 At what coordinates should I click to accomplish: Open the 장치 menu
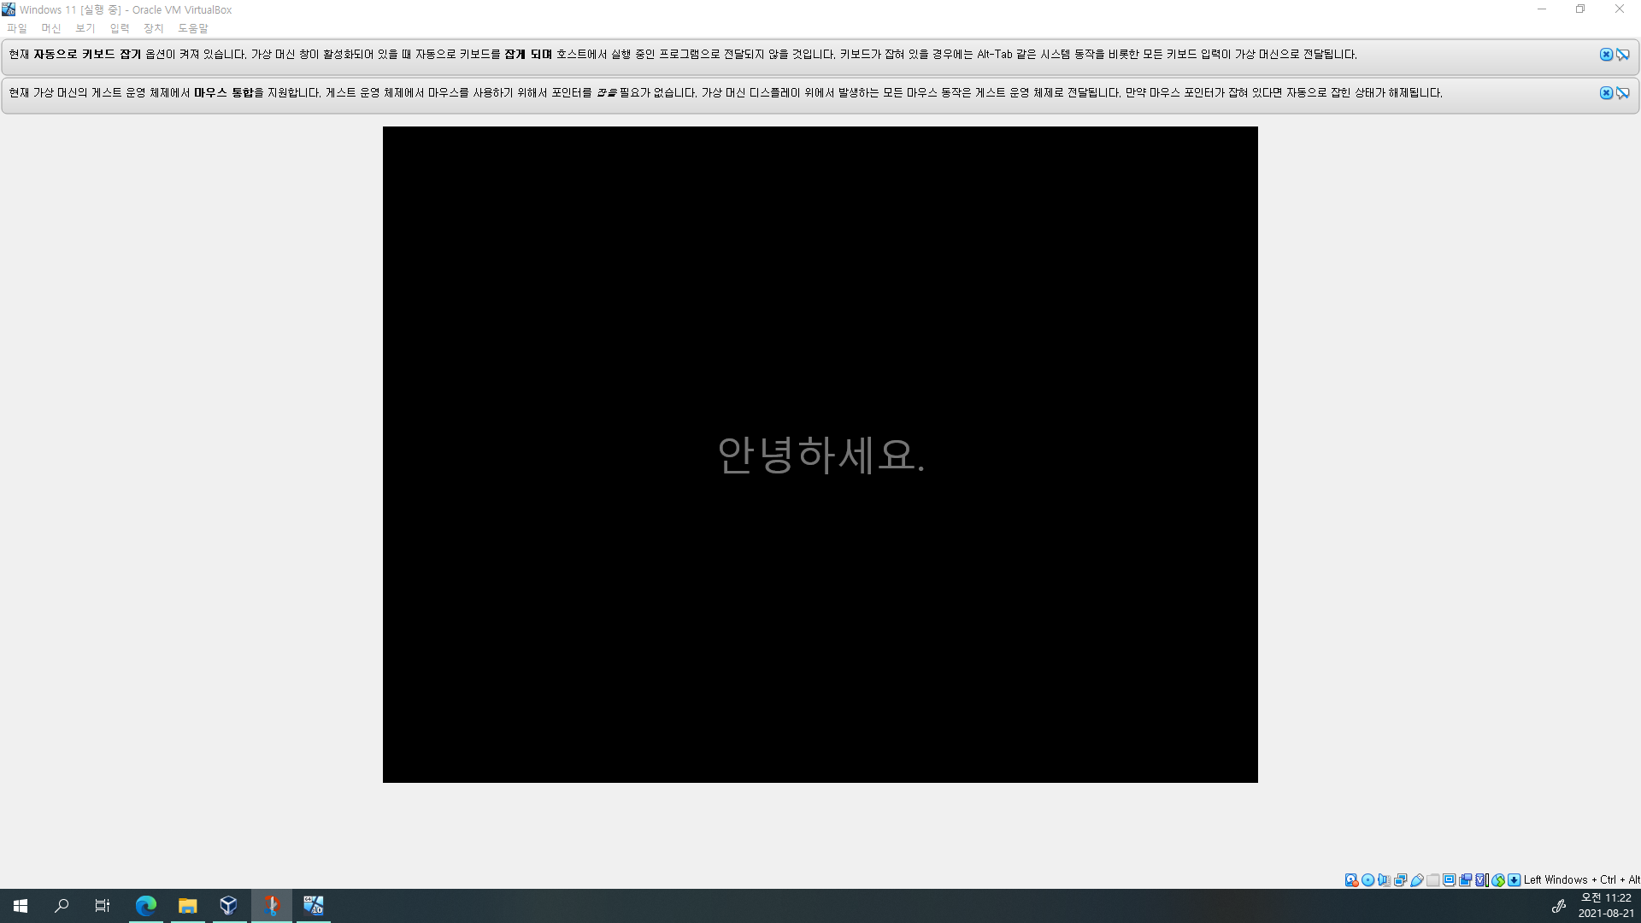point(154,28)
